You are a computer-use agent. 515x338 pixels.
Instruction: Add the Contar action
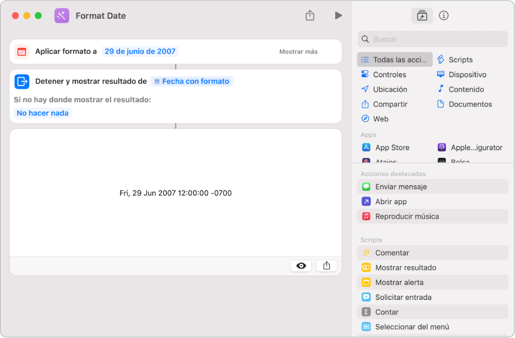pyautogui.click(x=433, y=312)
